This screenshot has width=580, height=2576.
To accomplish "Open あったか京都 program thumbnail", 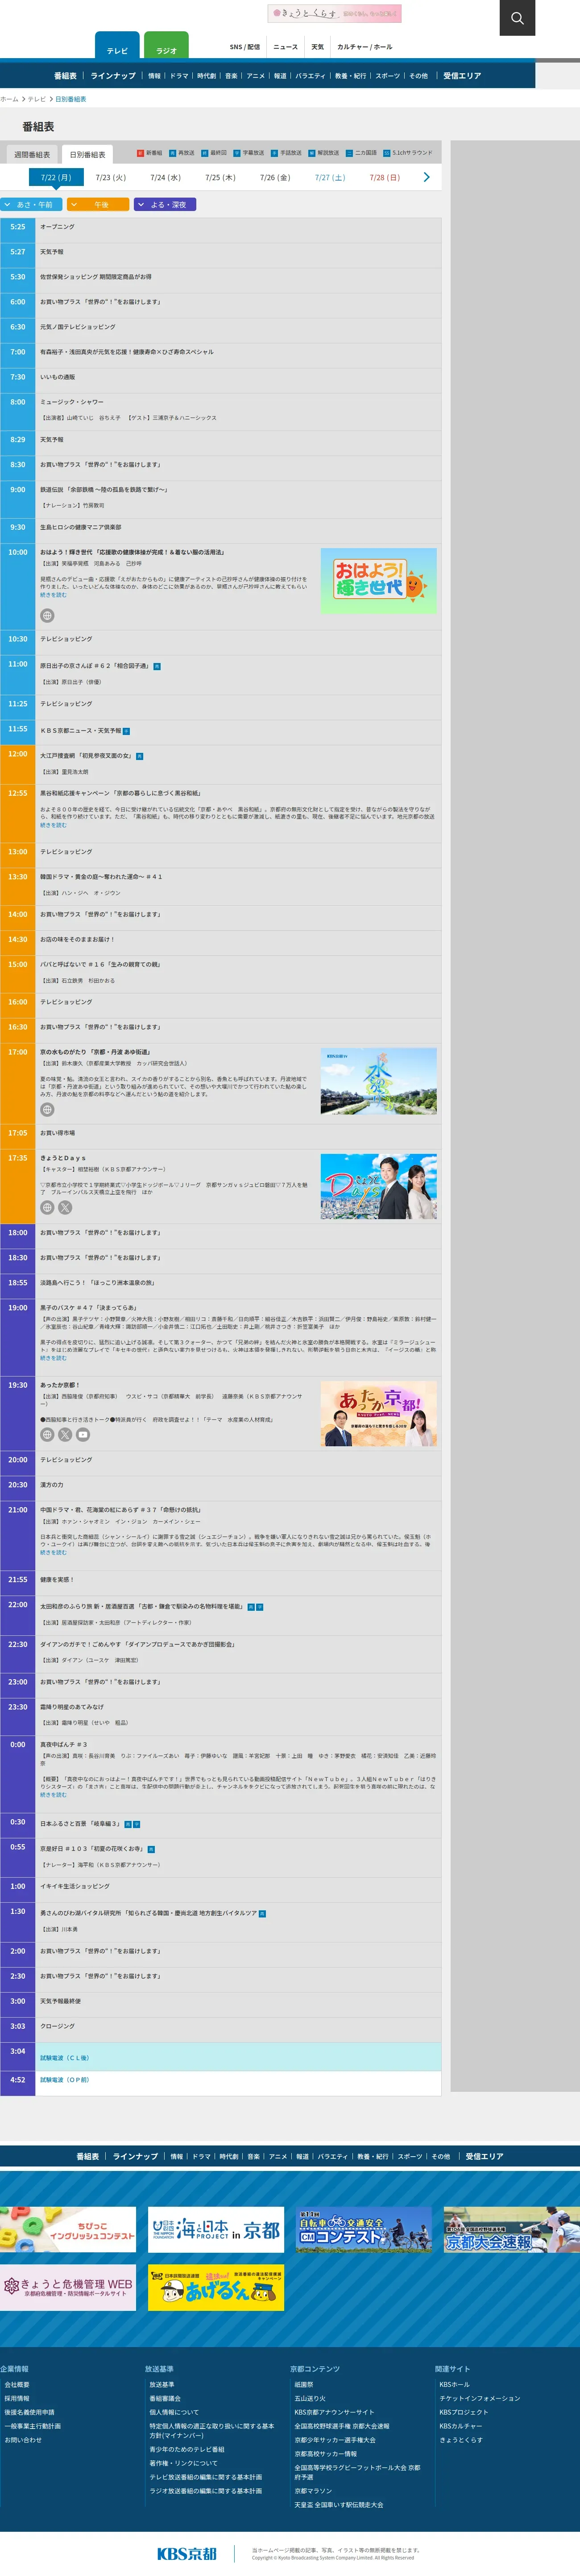I will (378, 1414).
